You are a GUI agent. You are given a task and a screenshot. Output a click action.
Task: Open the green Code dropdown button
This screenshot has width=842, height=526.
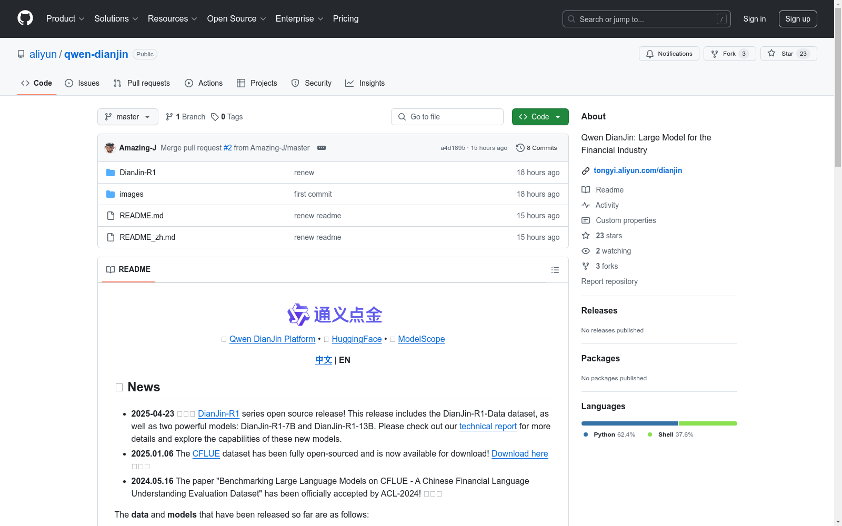coord(540,117)
